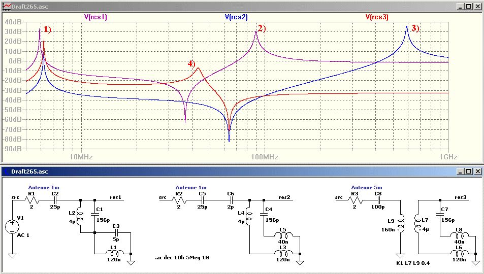
Task: Click the res2 net label
Action: pyautogui.click(x=284, y=197)
